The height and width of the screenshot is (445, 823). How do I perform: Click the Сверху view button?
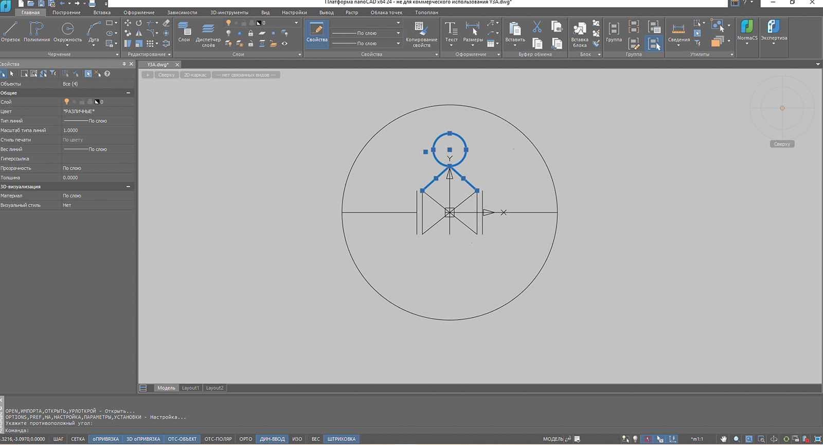pos(167,75)
